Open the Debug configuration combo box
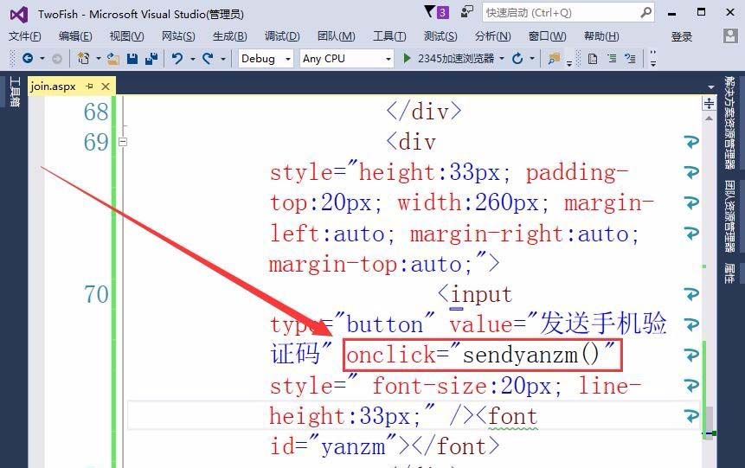The image size is (745, 468). point(266,59)
